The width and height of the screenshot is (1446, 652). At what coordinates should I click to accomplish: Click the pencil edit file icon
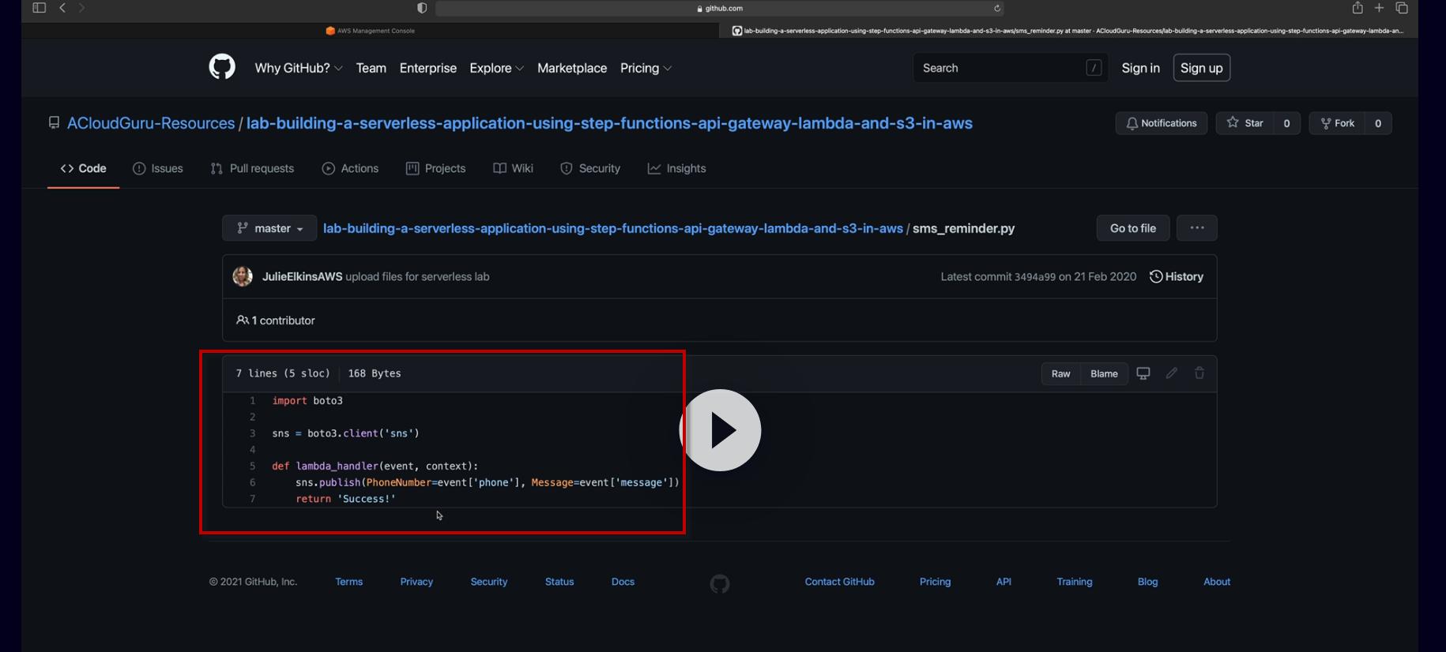click(x=1172, y=373)
